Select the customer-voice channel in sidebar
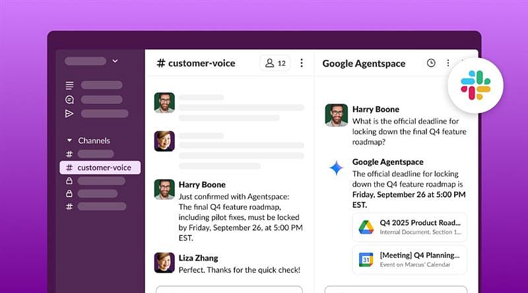 coord(100,168)
